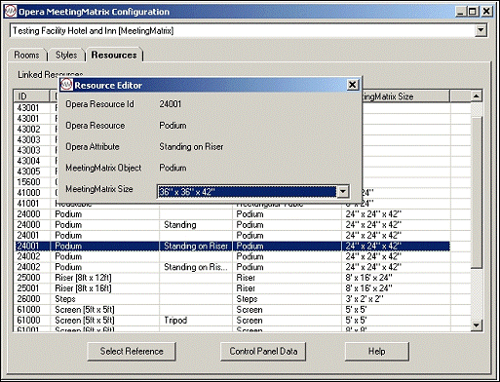Click the list scrollbar down arrow

(x=477, y=325)
